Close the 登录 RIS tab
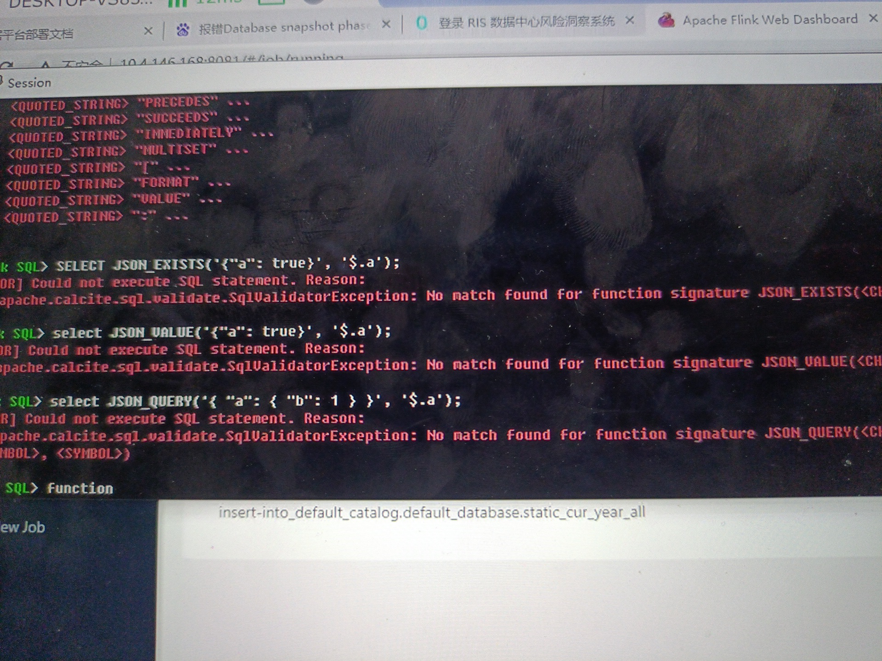This screenshot has height=661, width=882. tap(630, 20)
